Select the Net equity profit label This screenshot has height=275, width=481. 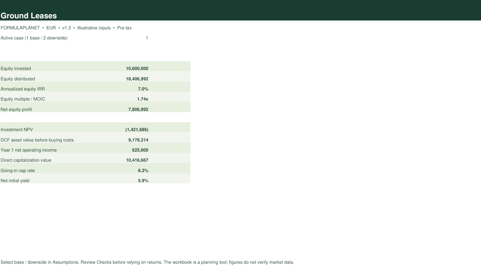point(16,109)
